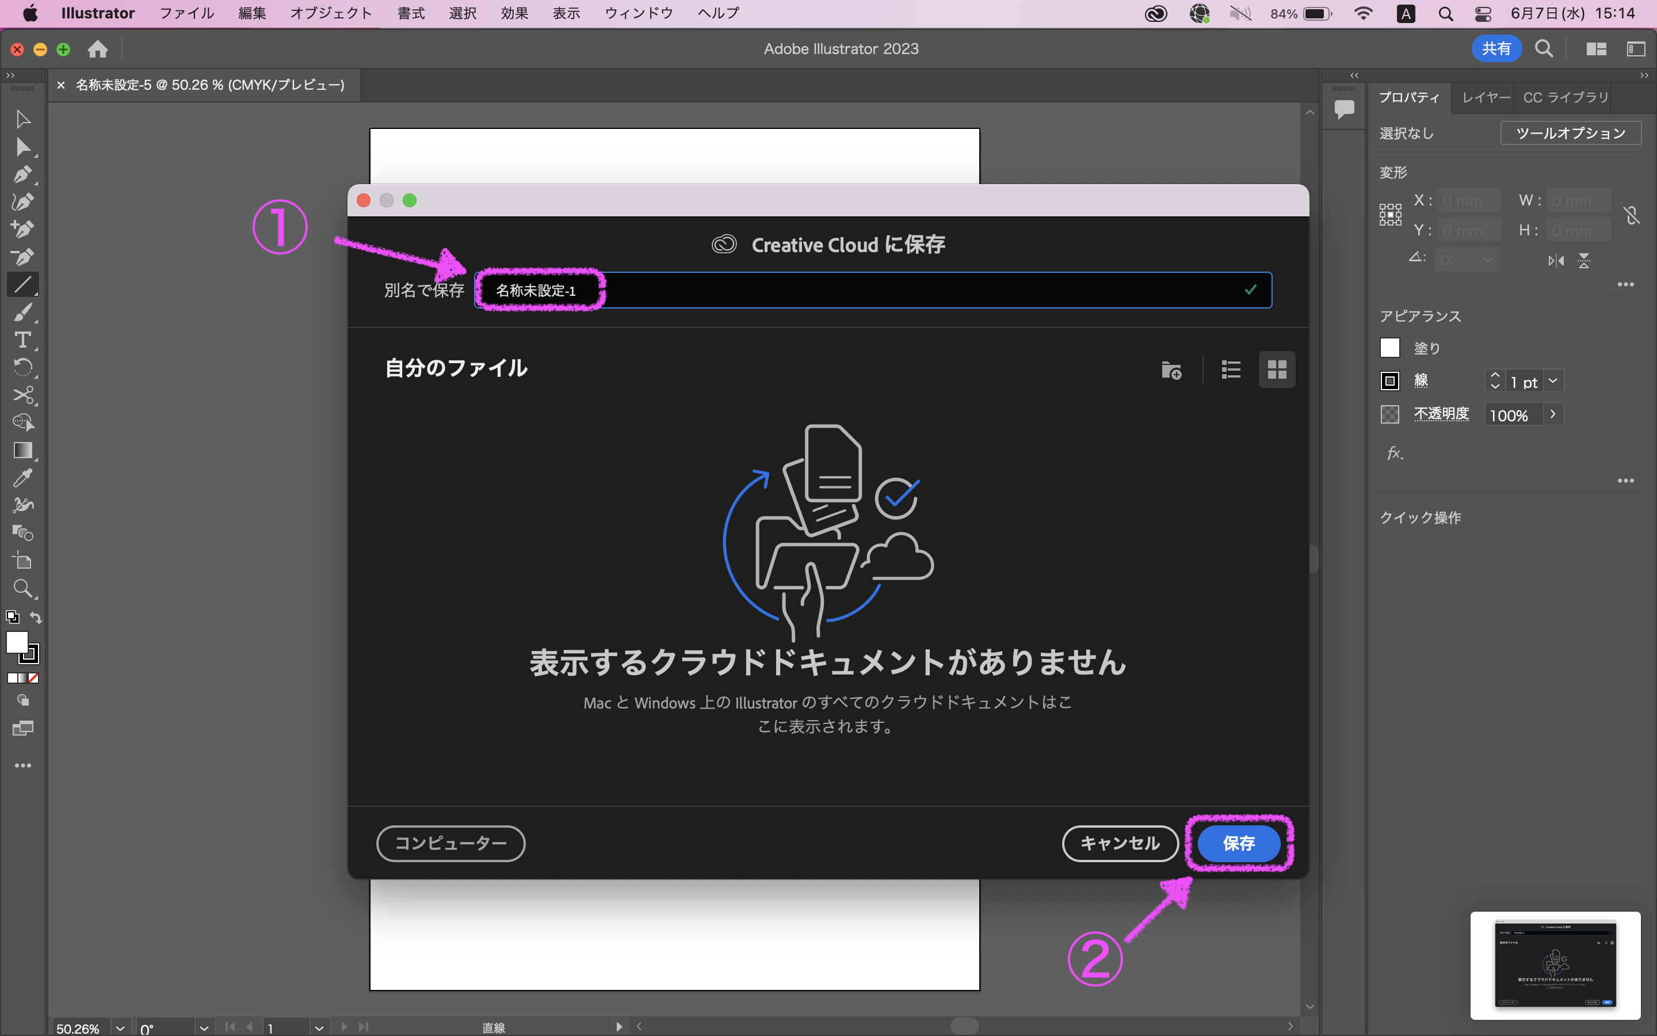Open stroke weight dropdown next to 1 pt

1553,381
